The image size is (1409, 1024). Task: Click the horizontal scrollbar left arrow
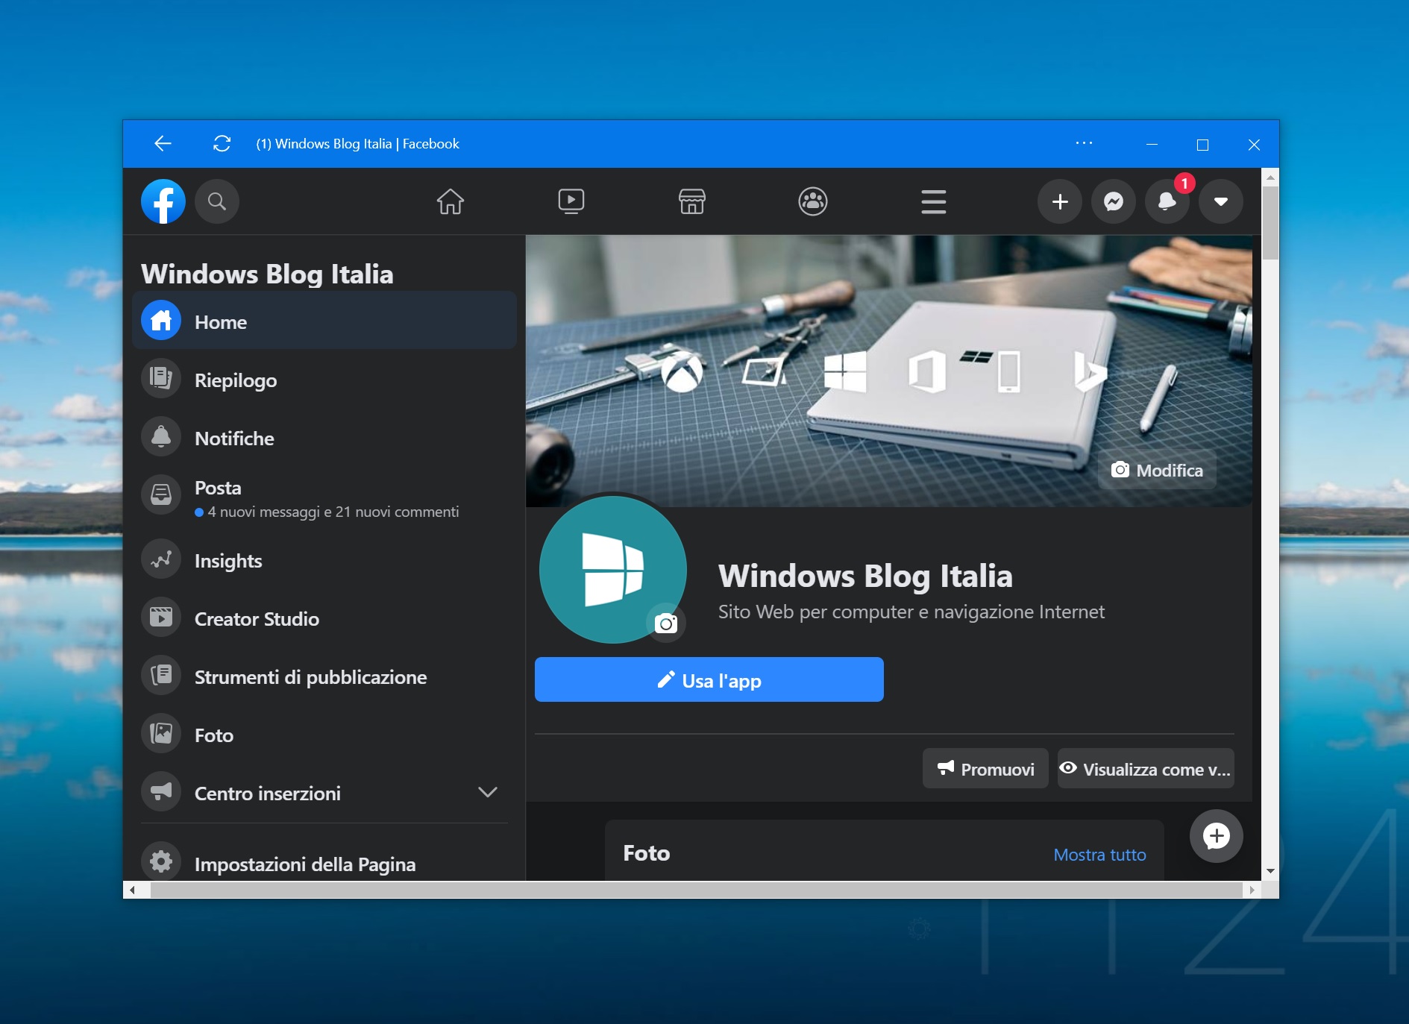pyautogui.click(x=132, y=890)
